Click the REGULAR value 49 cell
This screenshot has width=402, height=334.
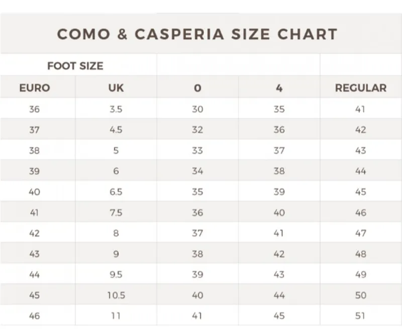(x=360, y=275)
